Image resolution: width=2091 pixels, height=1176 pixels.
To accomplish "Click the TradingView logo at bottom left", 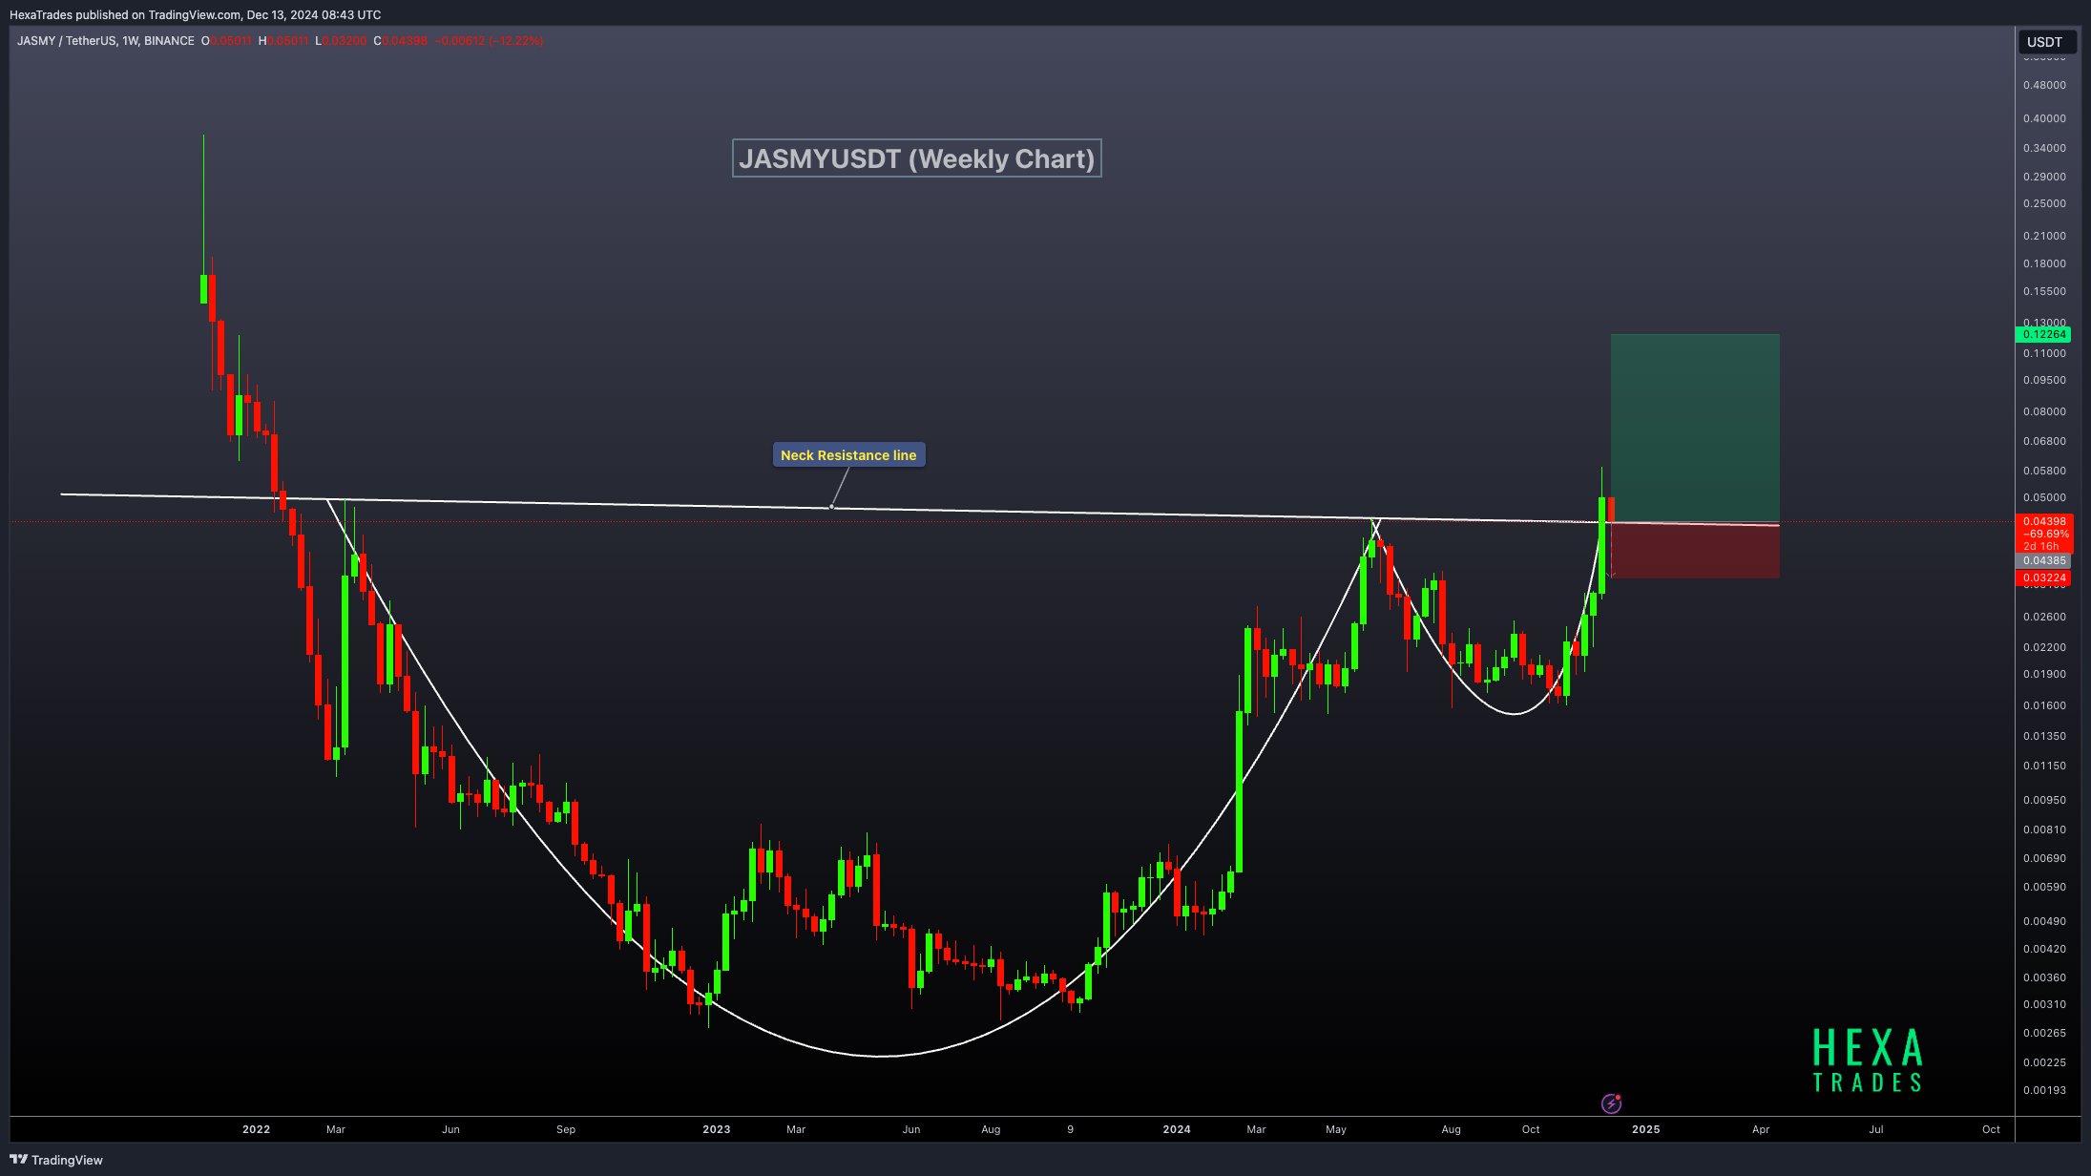I will click(x=56, y=1160).
